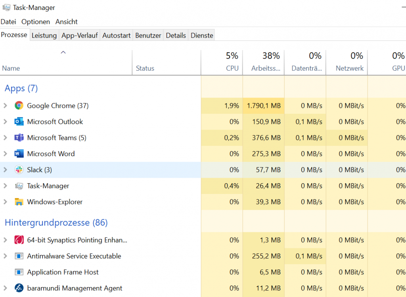The width and height of the screenshot is (406, 297).
Task: Expand the Google Chrome process group
Action: [5, 105]
